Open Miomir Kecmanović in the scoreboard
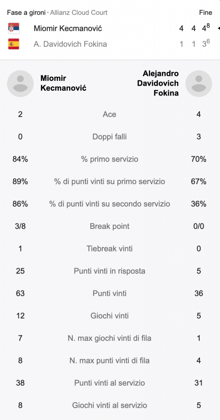Screen dimensions: 220x420 (x=68, y=28)
